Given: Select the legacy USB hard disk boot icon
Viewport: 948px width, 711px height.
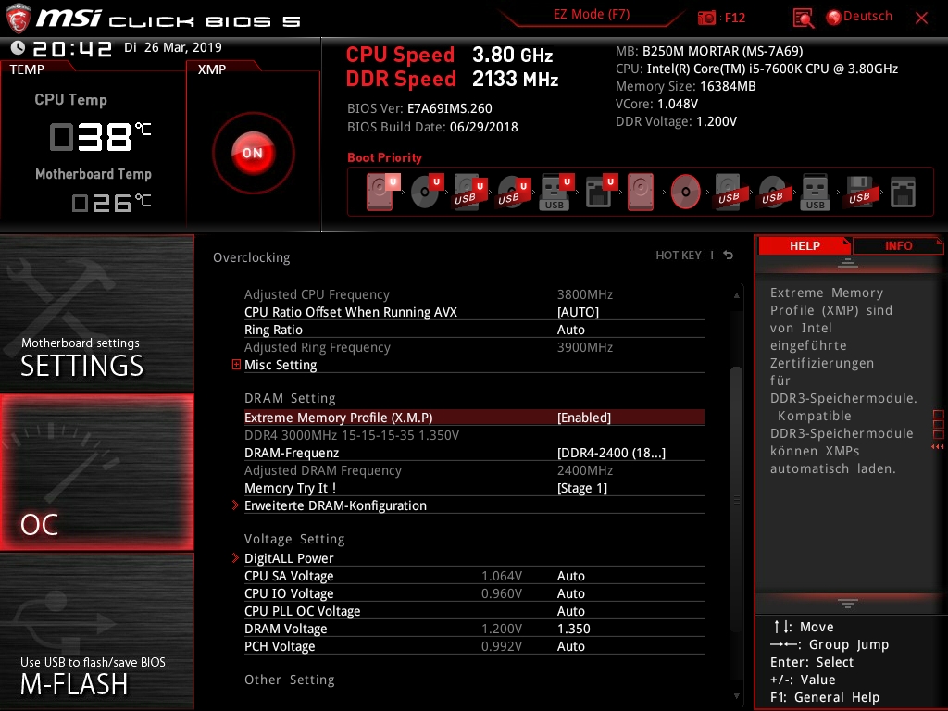Looking at the screenshot, I should (729, 192).
